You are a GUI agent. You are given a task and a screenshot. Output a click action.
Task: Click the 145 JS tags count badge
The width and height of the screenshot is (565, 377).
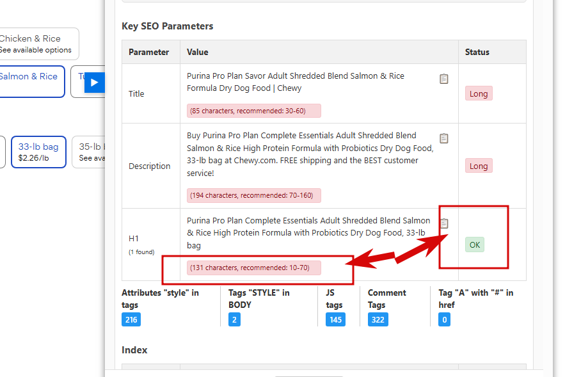point(335,319)
